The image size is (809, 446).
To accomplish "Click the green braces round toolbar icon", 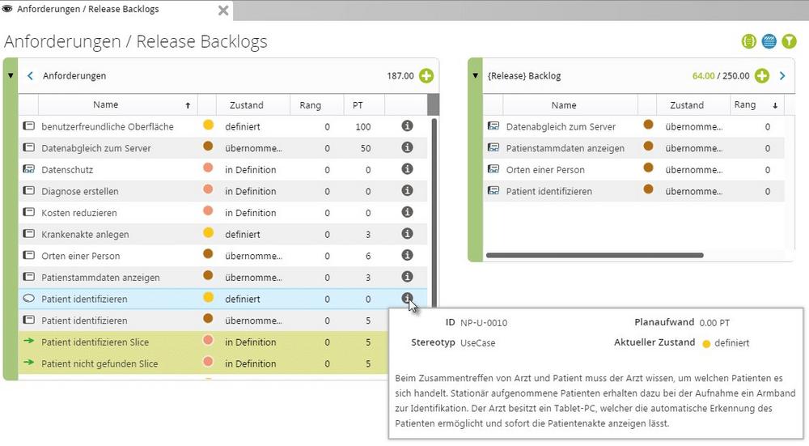I will 748,41.
